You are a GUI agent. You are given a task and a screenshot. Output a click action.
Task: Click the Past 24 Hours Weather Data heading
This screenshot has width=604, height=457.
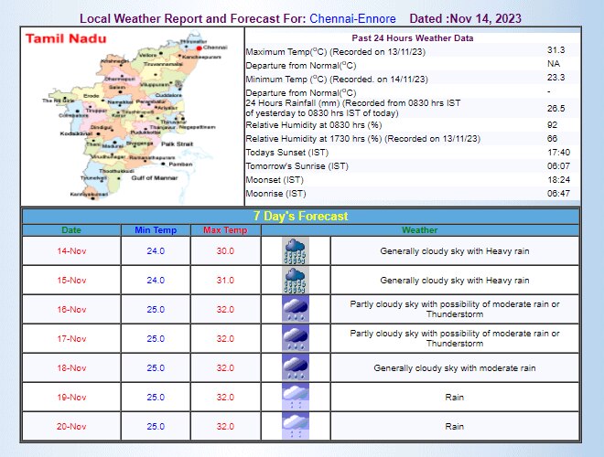pyautogui.click(x=414, y=38)
